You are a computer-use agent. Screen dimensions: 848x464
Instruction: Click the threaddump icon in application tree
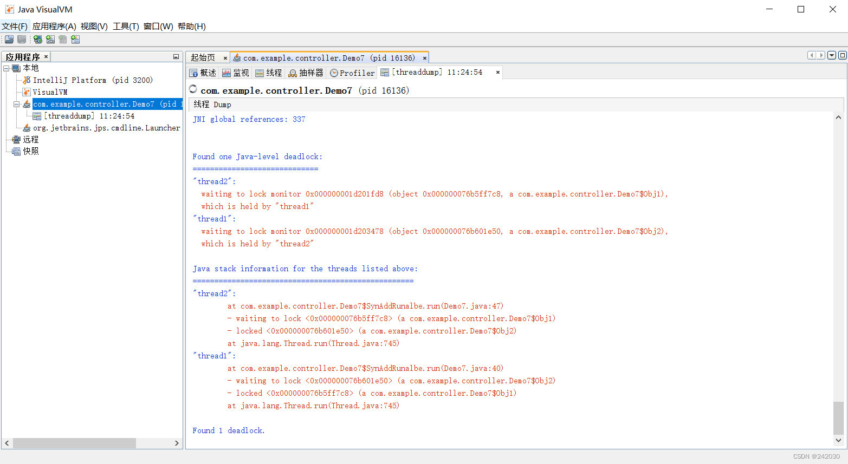tap(37, 116)
